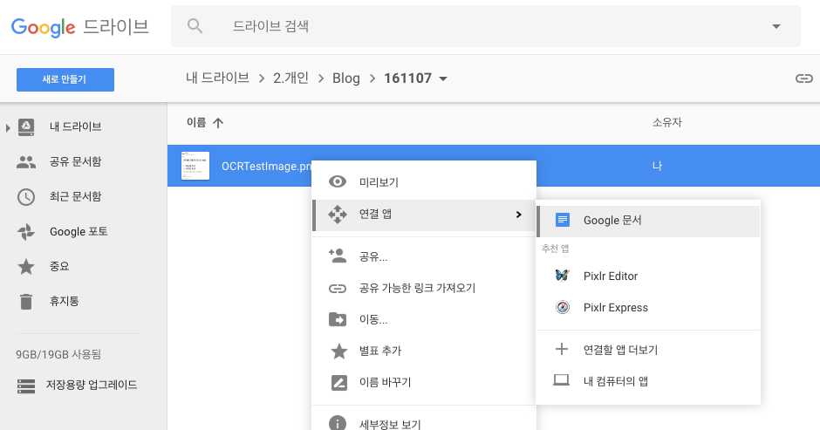Click the 휴지통 trash icon

(26, 302)
